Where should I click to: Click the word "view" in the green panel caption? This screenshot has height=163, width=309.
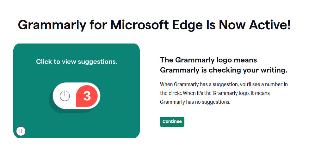pyautogui.click(x=68, y=61)
